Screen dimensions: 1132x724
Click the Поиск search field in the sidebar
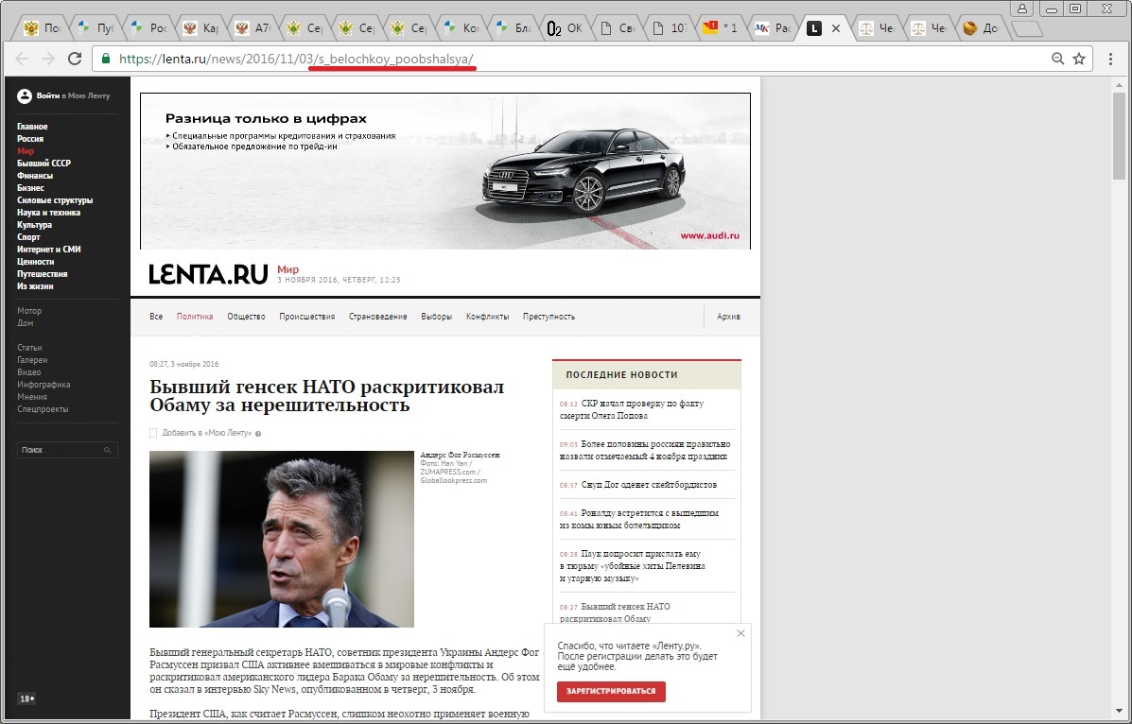point(57,450)
